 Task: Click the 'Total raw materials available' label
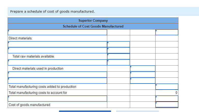click(x=33, y=56)
